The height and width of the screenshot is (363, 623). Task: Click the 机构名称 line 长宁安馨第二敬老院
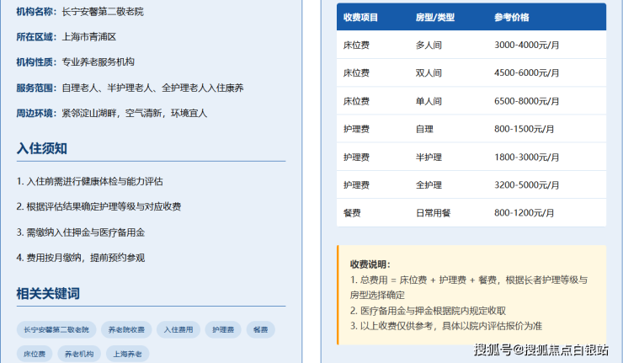pyautogui.click(x=80, y=12)
